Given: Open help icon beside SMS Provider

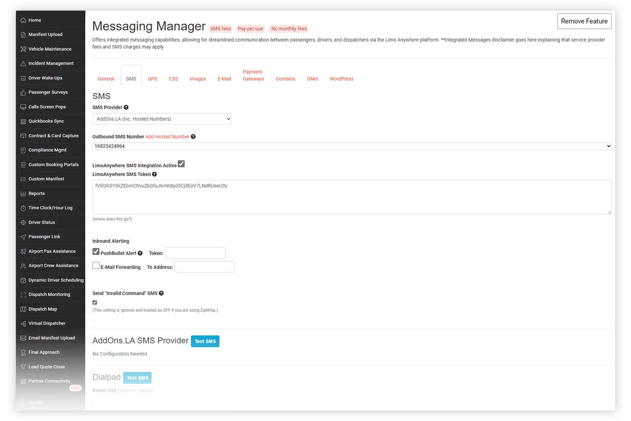Looking at the screenshot, I should tap(126, 107).
